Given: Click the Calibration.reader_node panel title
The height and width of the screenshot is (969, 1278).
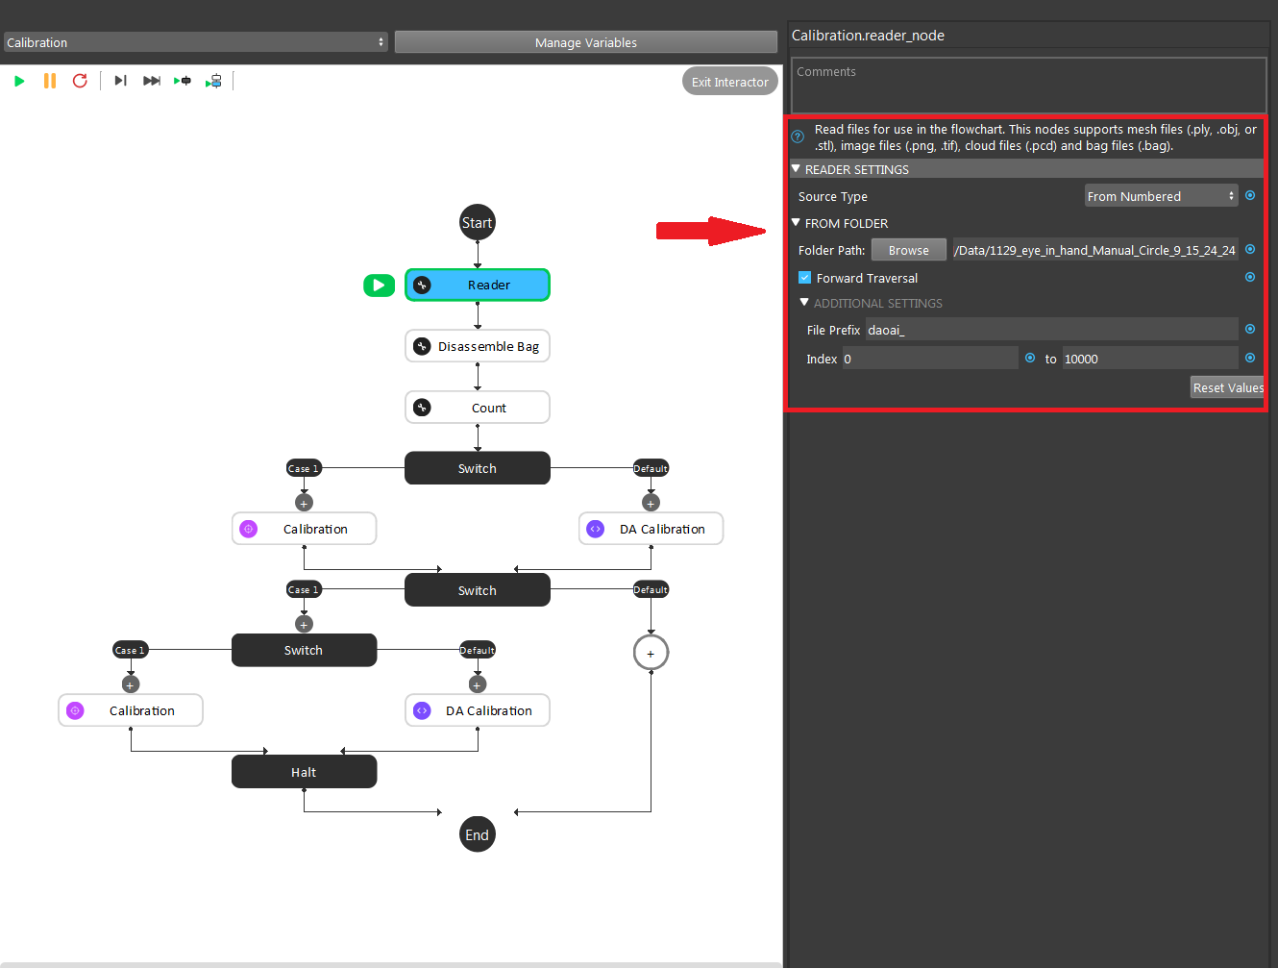Looking at the screenshot, I should coord(868,36).
